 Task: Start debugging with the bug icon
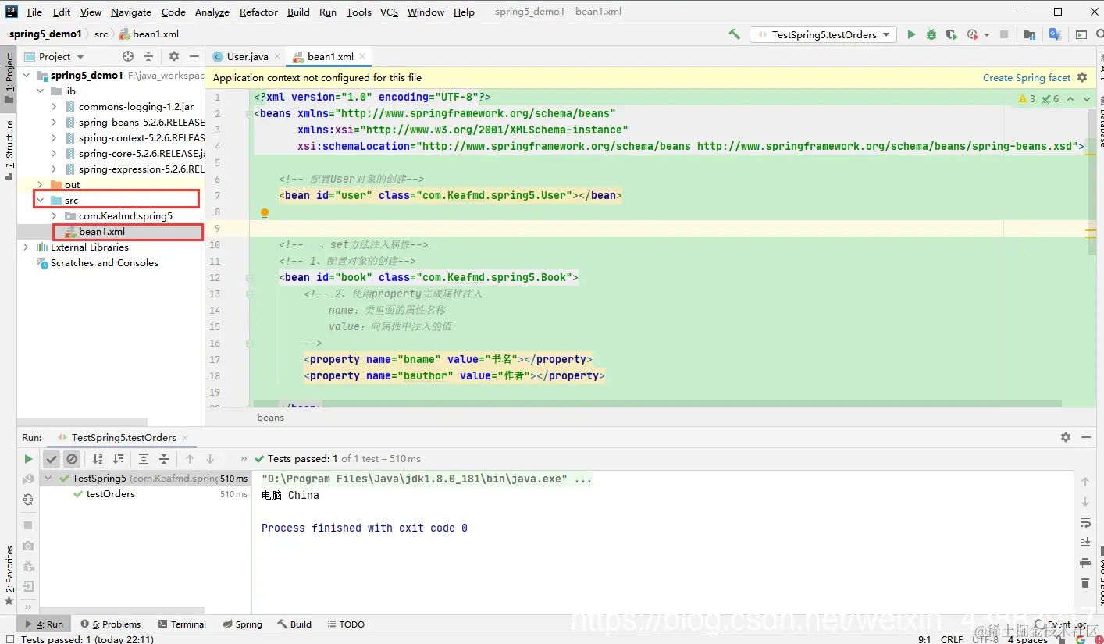(x=931, y=34)
